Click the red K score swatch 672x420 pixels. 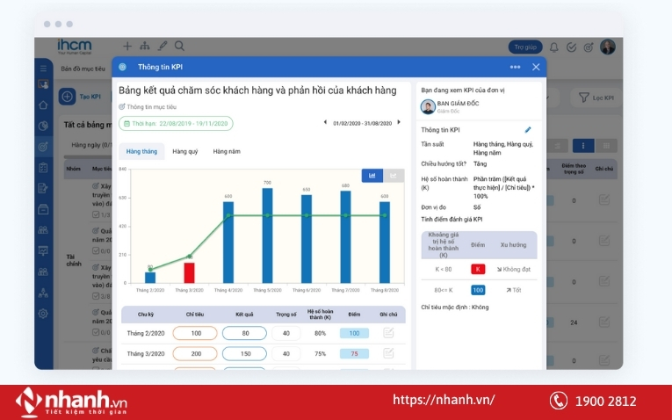[x=478, y=269]
